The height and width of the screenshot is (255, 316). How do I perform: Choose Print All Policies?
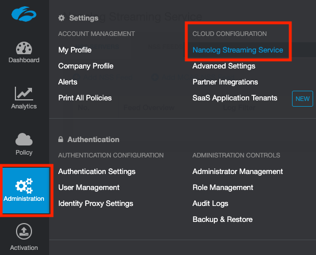click(85, 98)
